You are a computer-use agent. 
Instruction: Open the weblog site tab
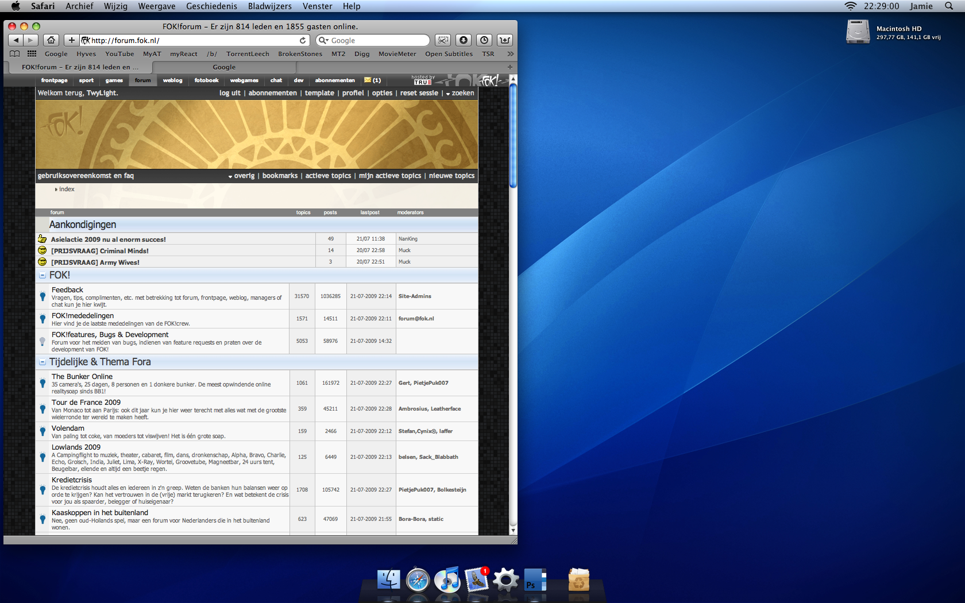coord(173,80)
